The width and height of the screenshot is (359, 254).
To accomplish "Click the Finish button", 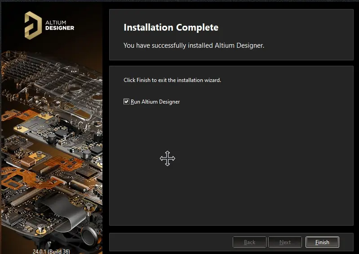I will click(322, 242).
